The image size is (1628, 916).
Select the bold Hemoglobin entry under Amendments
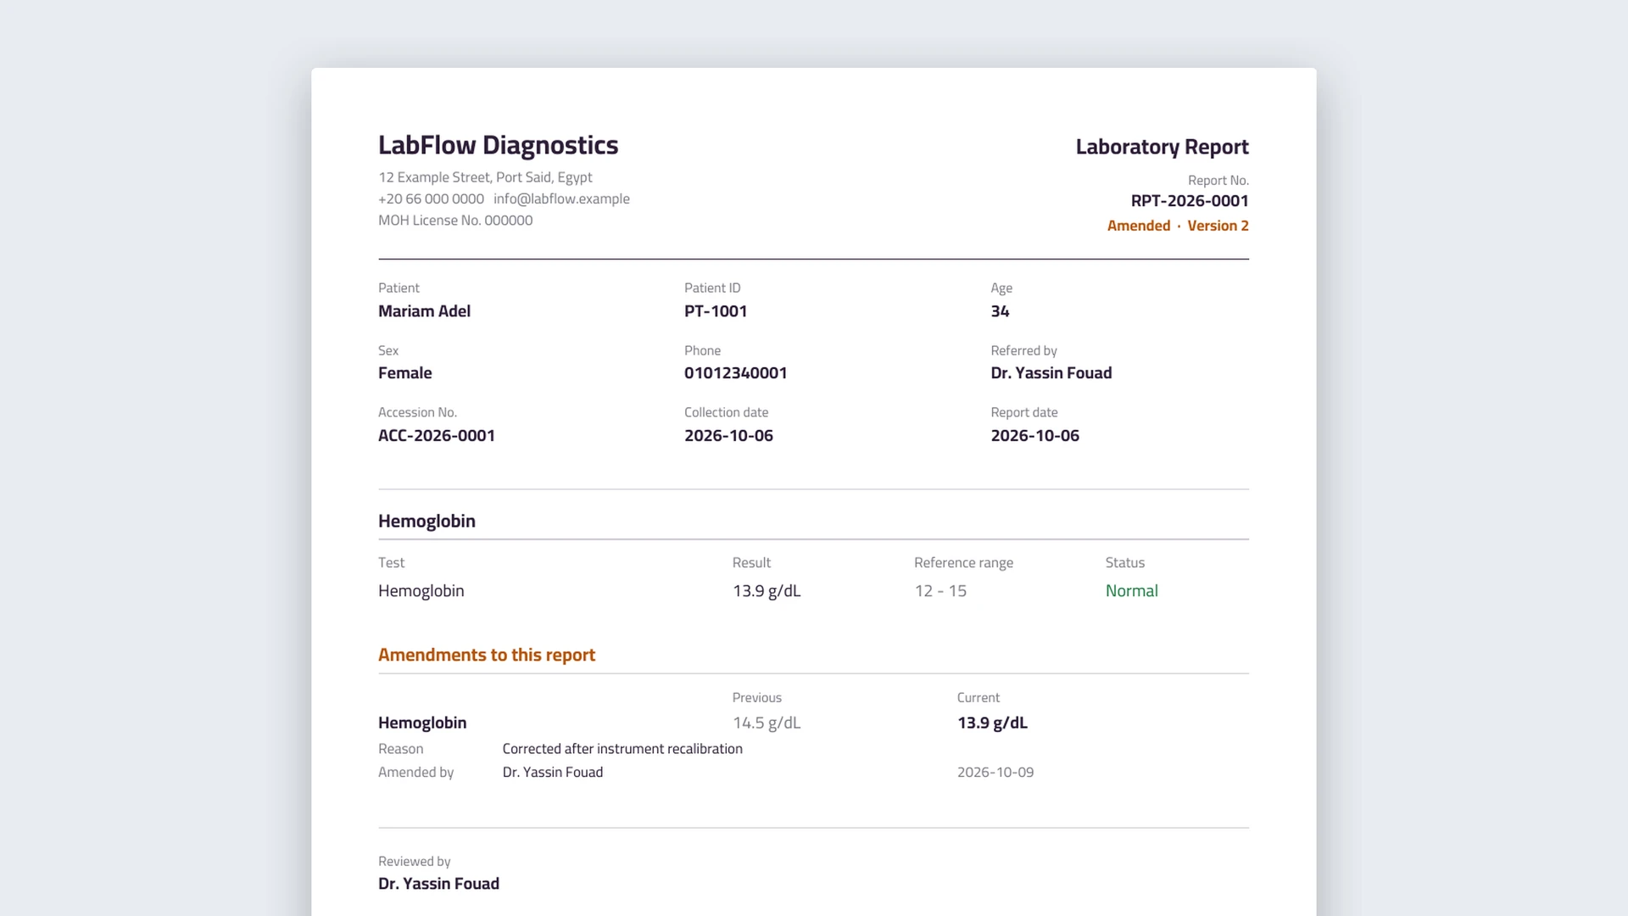[422, 723]
